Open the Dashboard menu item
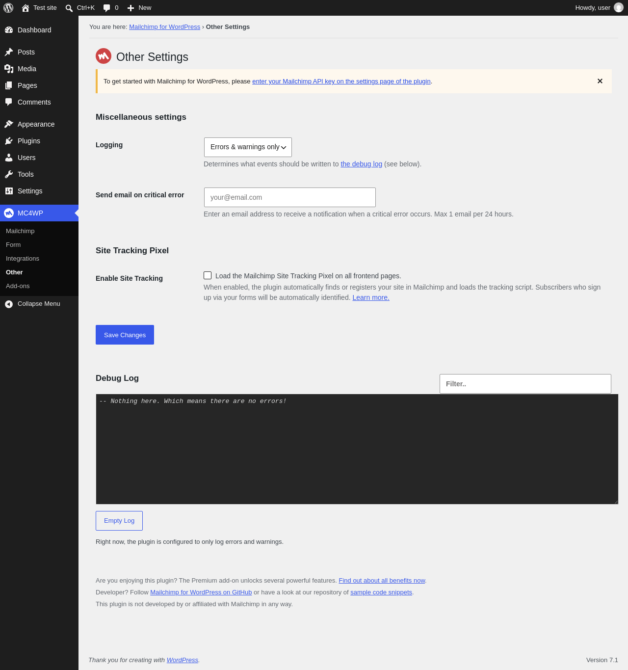 (x=39, y=30)
